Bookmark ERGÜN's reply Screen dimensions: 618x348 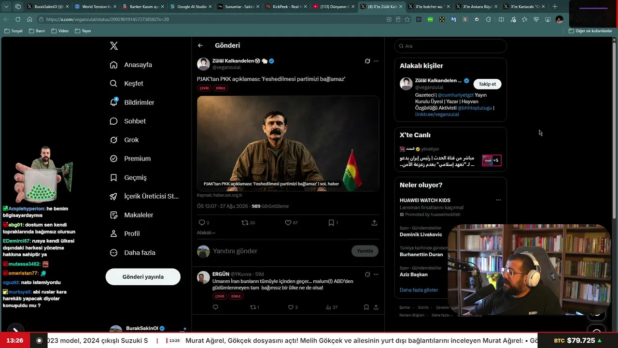click(366, 307)
